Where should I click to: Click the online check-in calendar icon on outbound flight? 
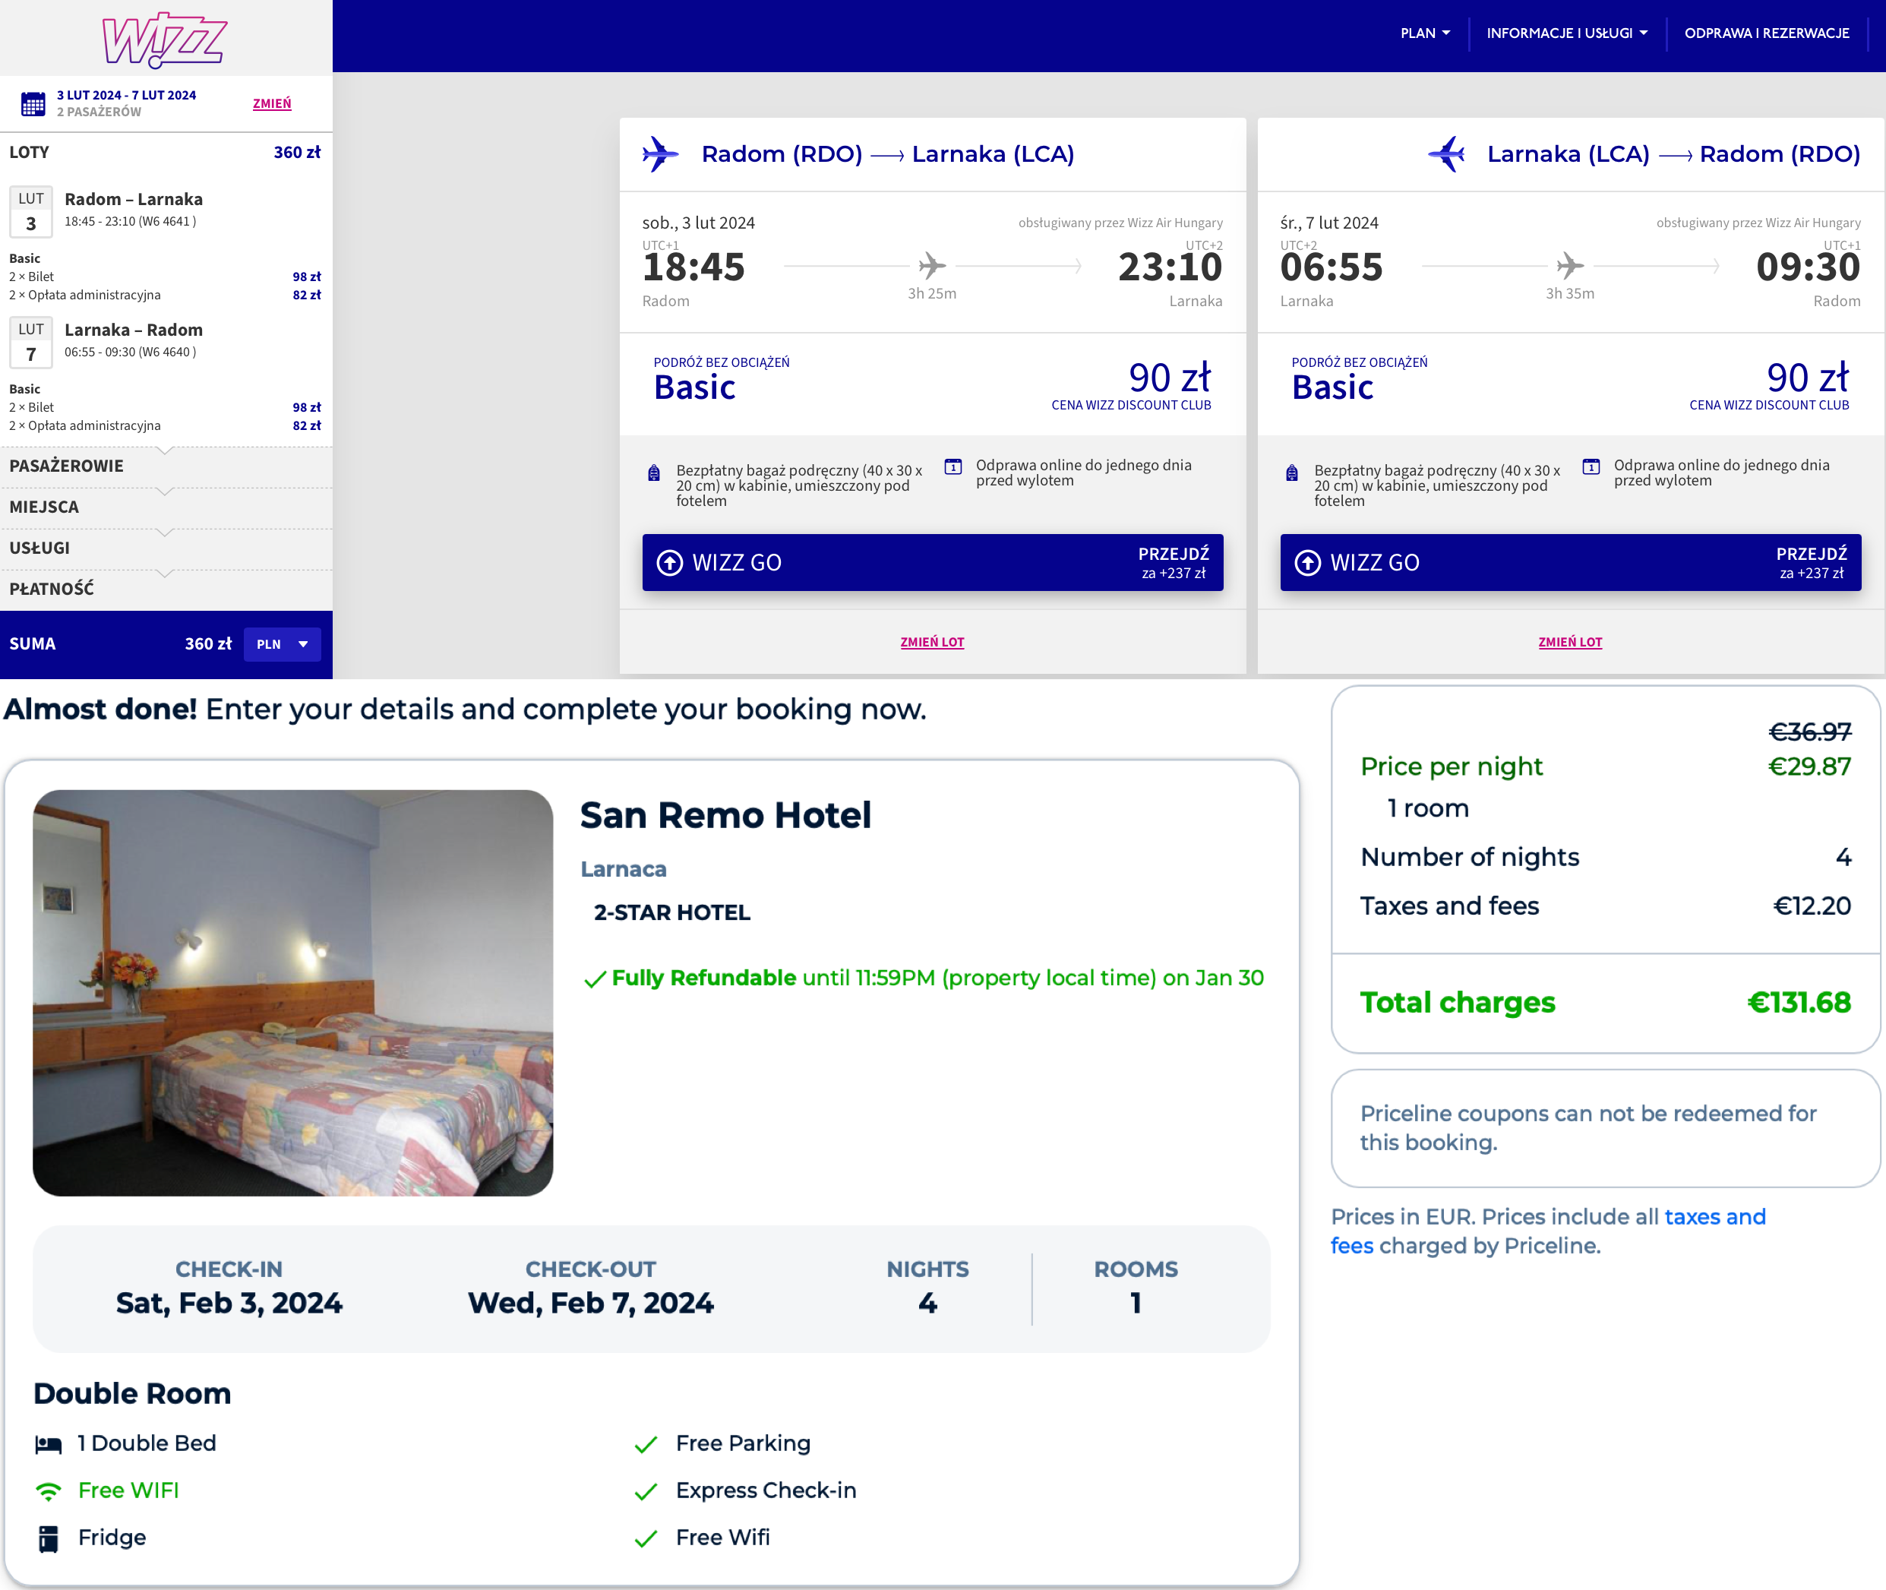click(x=952, y=467)
